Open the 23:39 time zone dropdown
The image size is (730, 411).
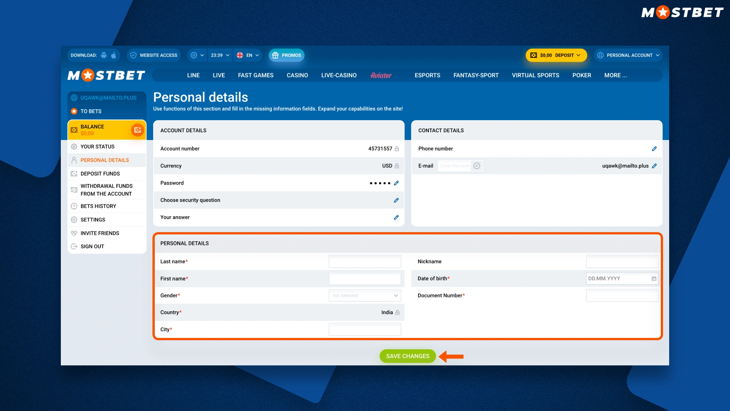tap(220, 55)
